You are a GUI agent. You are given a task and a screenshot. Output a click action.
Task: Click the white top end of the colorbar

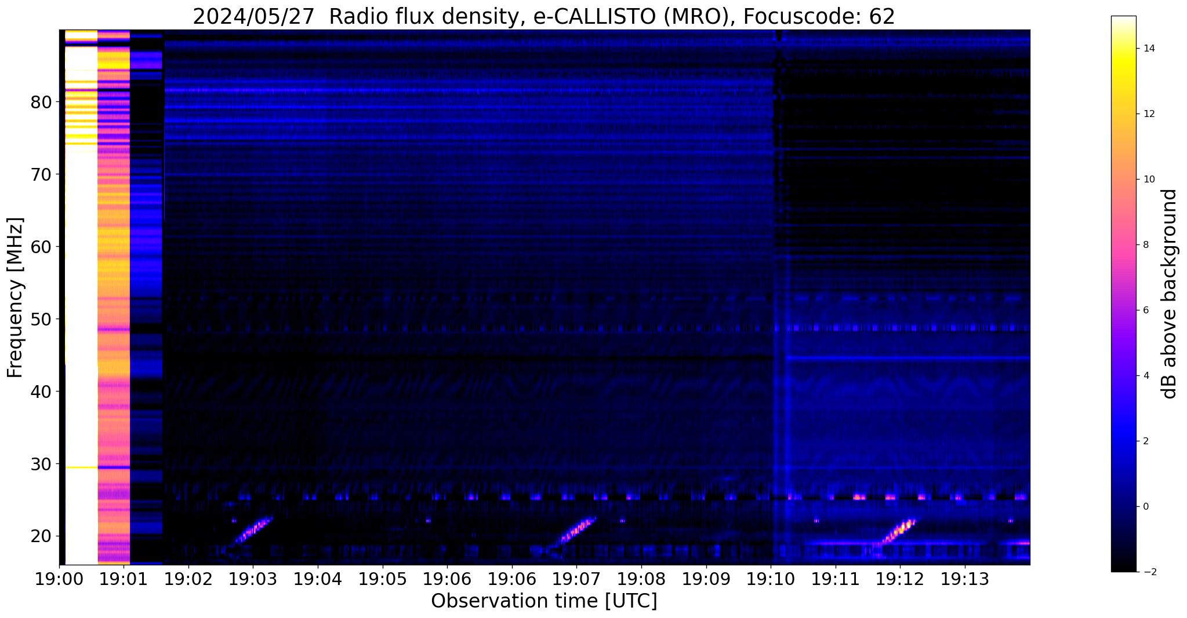1123,21
